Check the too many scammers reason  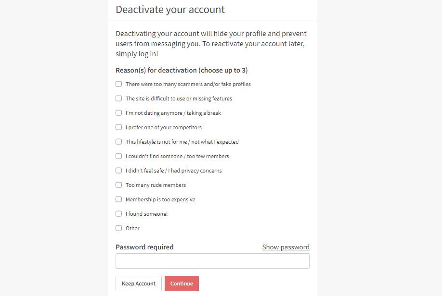[118, 84]
